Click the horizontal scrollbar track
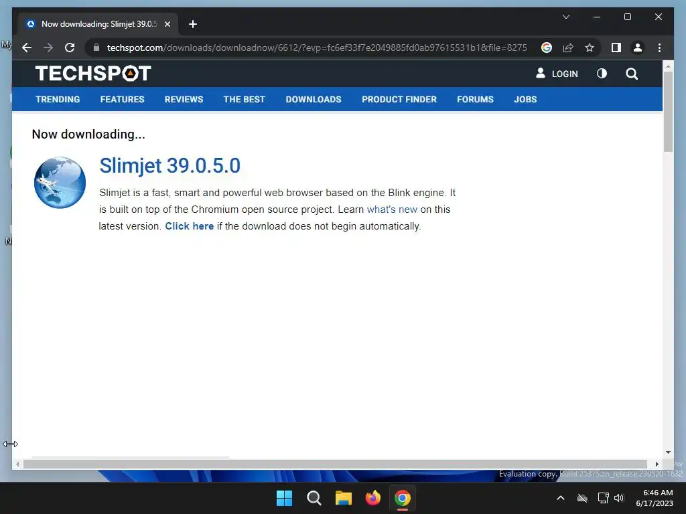 [335, 464]
